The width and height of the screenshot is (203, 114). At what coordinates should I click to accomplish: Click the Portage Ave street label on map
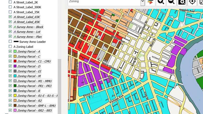pos(117,99)
